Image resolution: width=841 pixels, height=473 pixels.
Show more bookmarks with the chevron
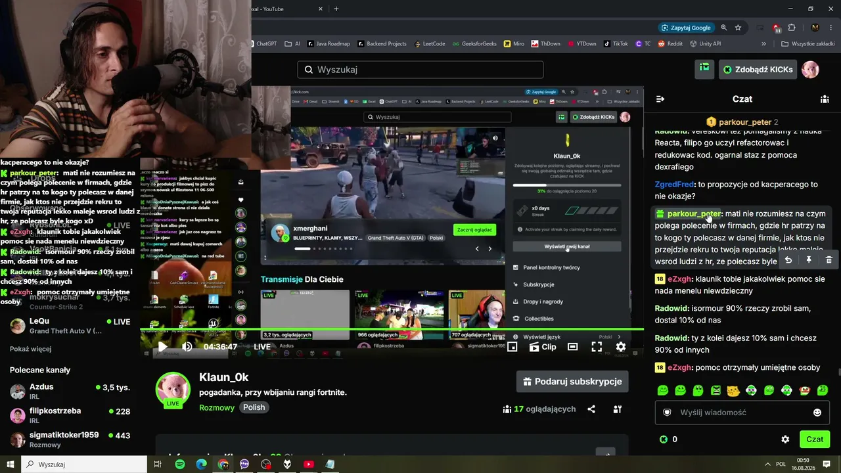pos(763,44)
